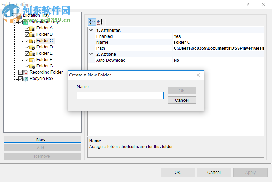Select Dictation Tray in the tree
The image size is (272, 182).
(36, 15)
